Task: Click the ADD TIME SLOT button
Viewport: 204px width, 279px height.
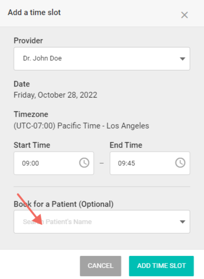Action: (161, 266)
